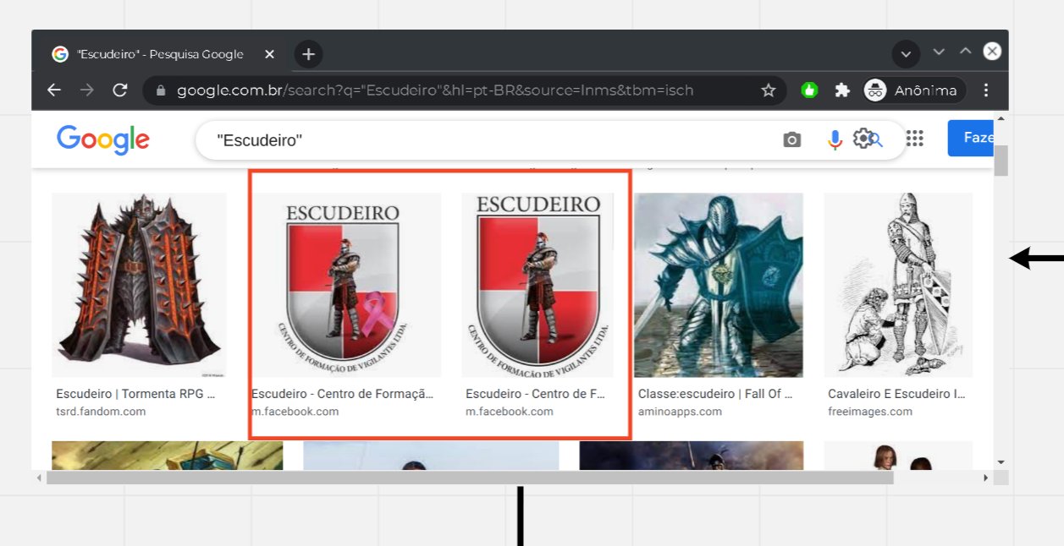Open the Extensions puzzle menu
The image size is (1064, 546).
841,90
